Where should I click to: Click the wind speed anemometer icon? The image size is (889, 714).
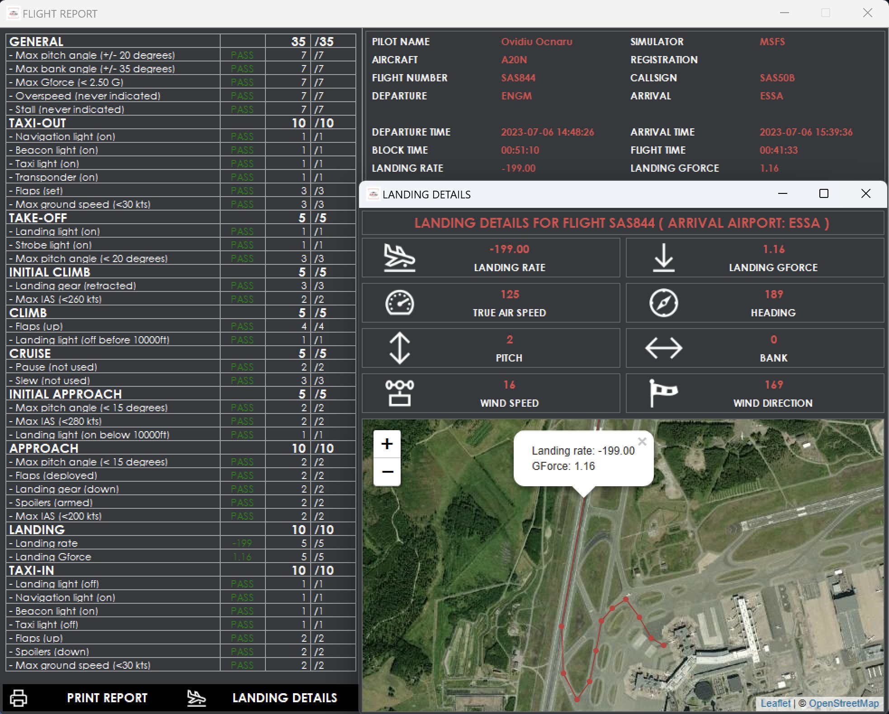[399, 393]
